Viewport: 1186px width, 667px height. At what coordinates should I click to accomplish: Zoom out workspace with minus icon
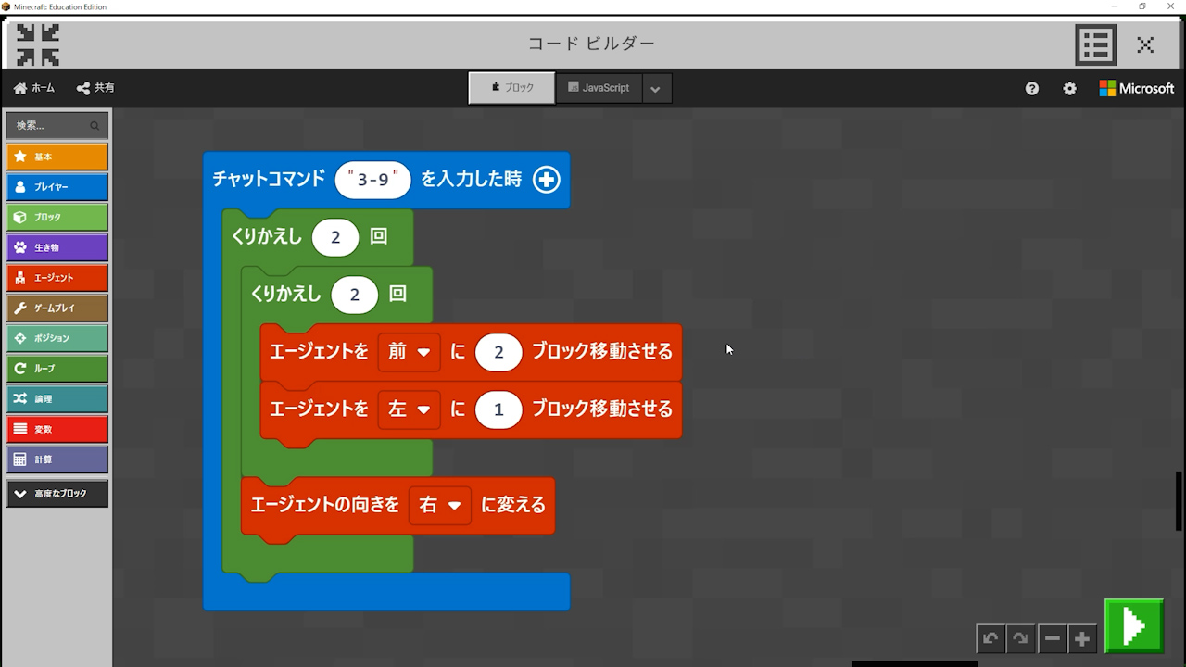point(1052,638)
